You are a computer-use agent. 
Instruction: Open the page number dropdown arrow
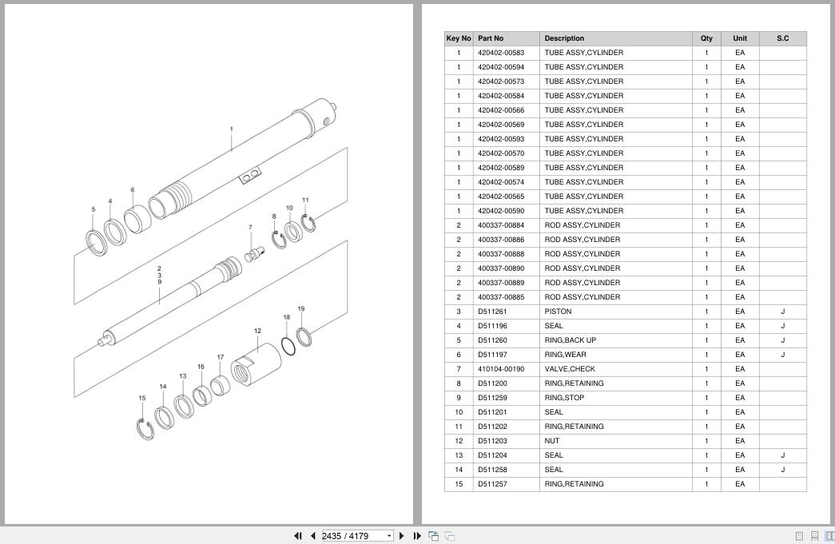coord(389,536)
